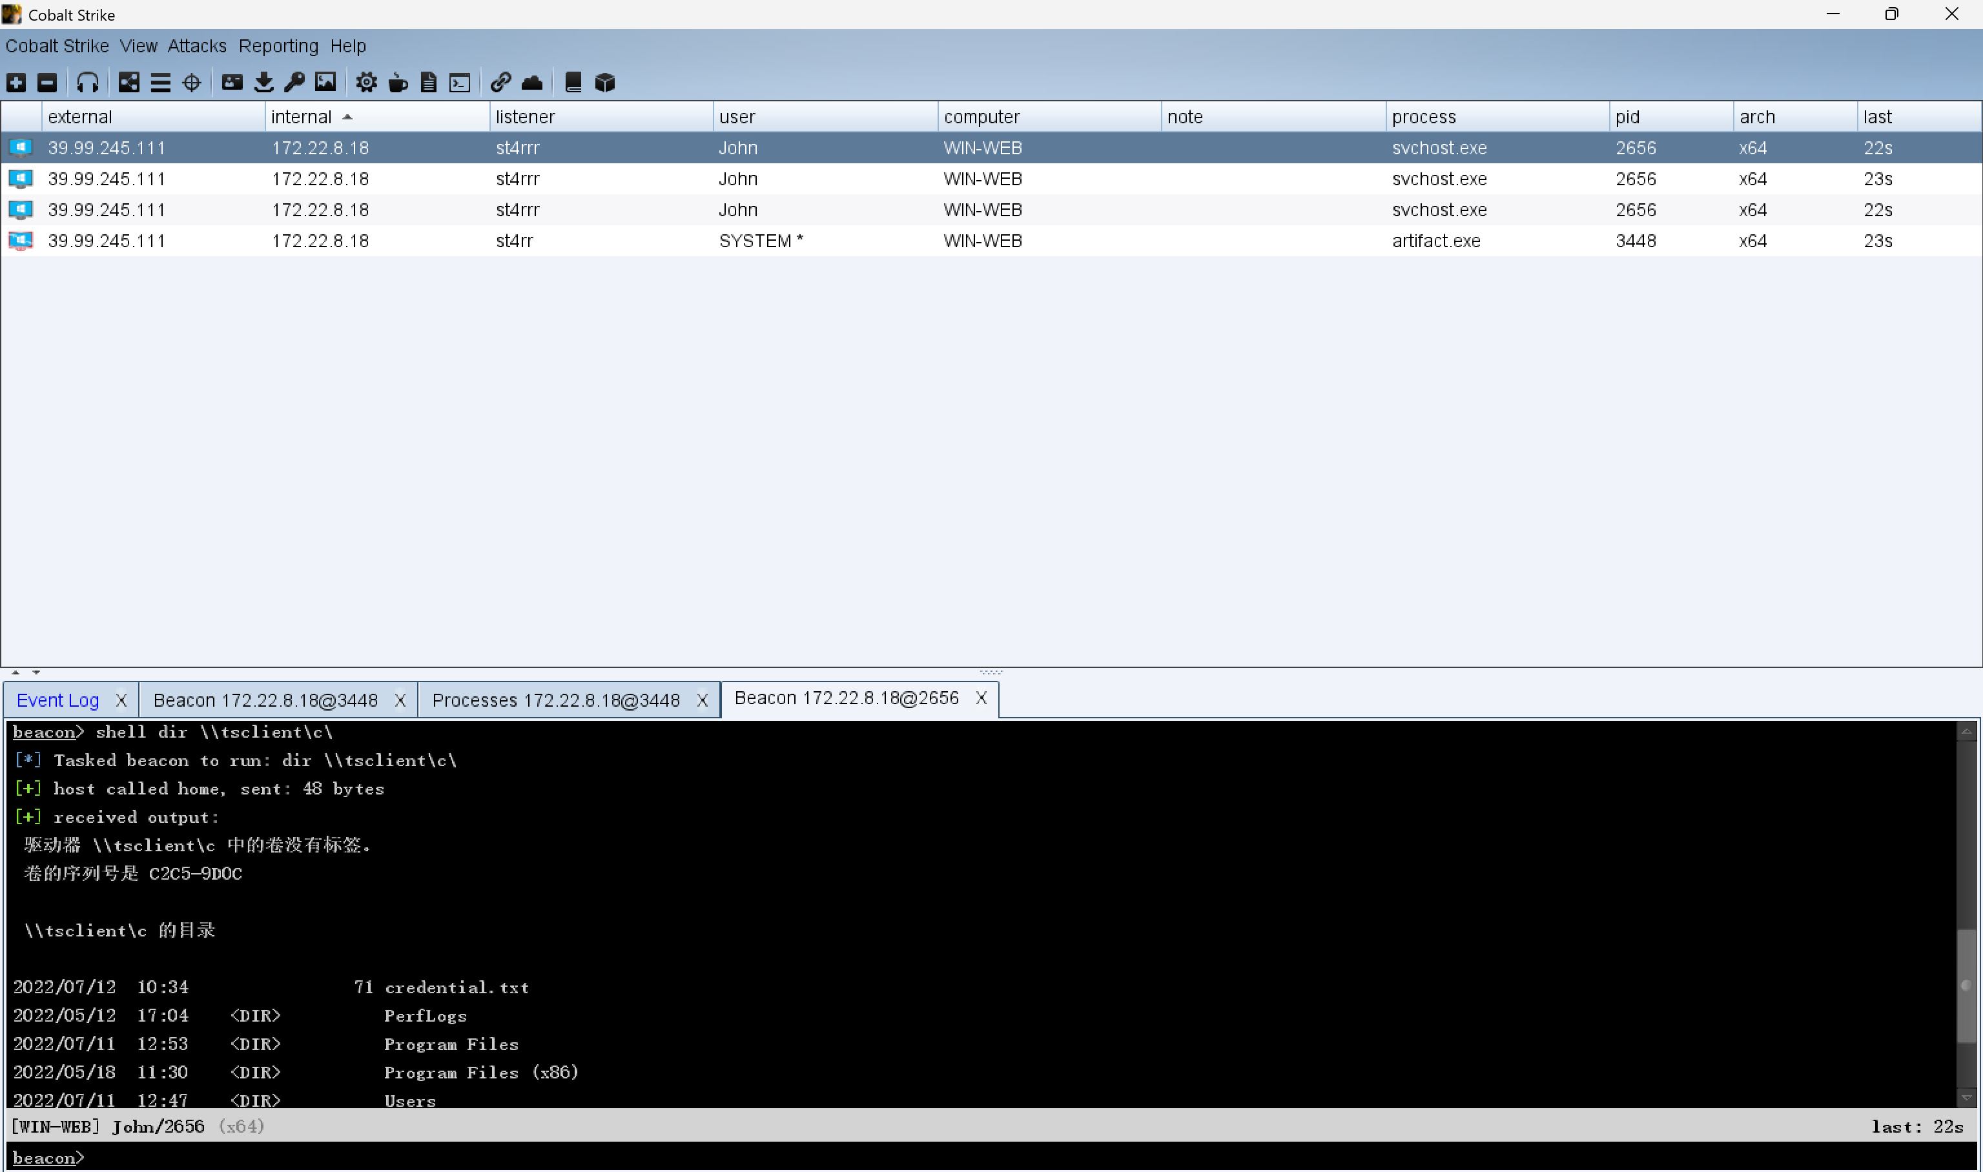Open the pivot graph view icon
1983x1172 pixels.
(x=128, y=82)
